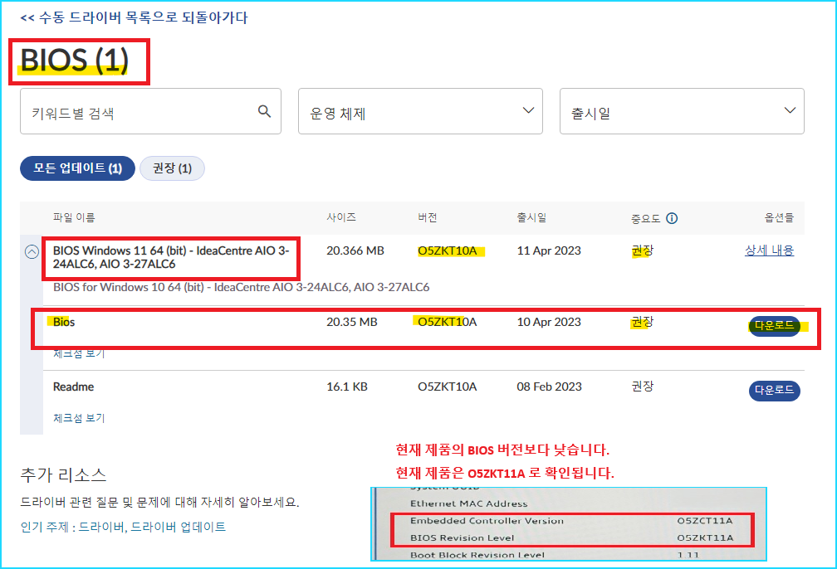This screenshot has width=837, height=569.
Task: Click BIOS Windows 11 64 (bit) file name
Action: pos(171,257)
